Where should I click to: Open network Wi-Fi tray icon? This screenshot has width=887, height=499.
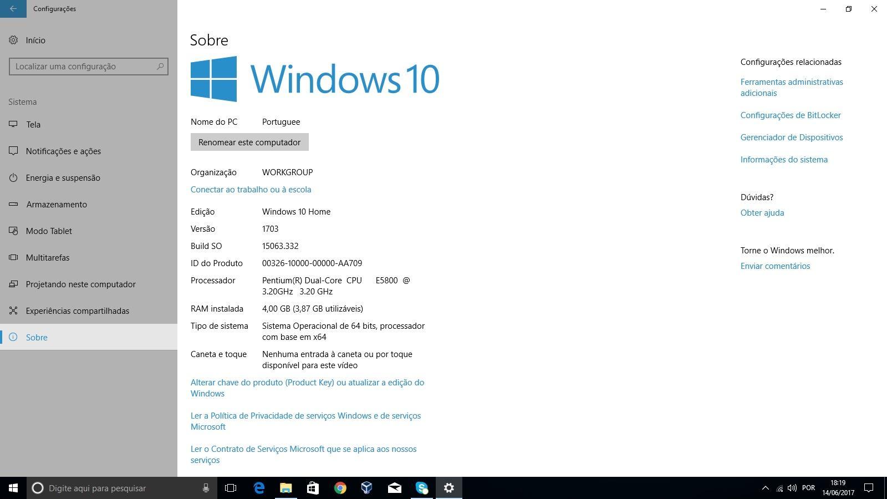(x=779, y=488)
